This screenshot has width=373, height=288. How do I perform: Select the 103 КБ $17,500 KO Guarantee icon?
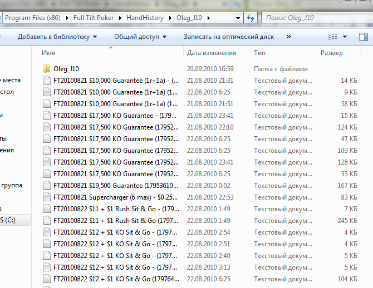(47, 151)
